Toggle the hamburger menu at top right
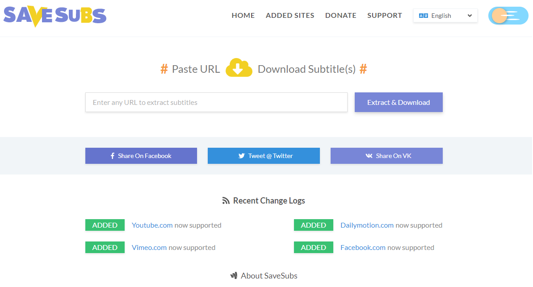533x287 pixels. click(508, 15)
